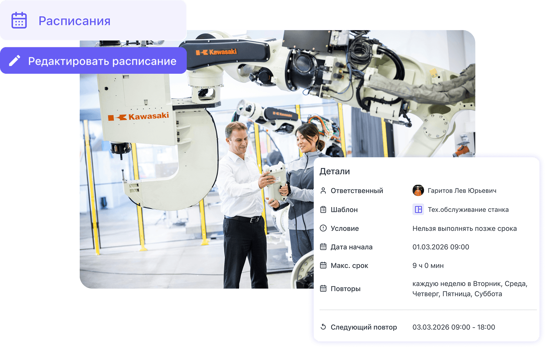Click Редактировать расписание button
The width and height of the screenshot is (546, 348).
pos(93,61)
